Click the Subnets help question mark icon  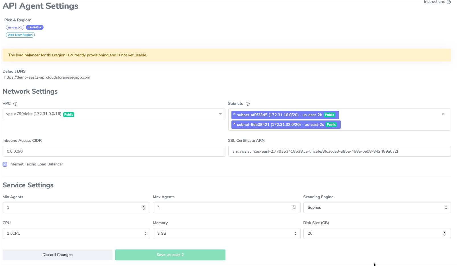[x=247, y=104]
